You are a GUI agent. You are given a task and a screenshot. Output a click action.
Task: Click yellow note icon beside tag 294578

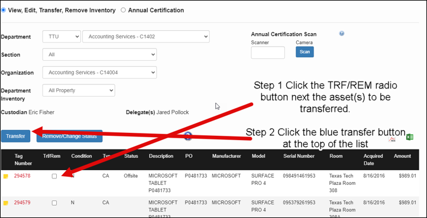pos(6,177)
